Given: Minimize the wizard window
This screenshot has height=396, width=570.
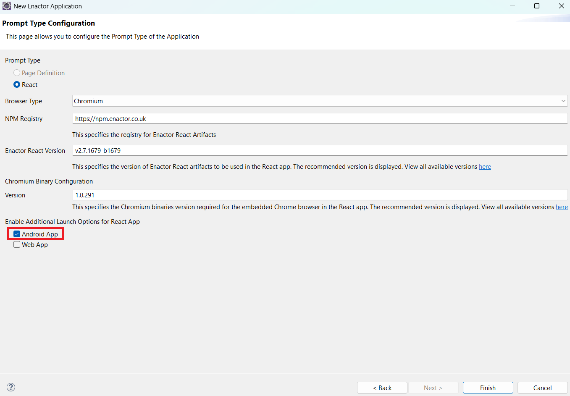Looking at the screenshot, I should (512, 6).
